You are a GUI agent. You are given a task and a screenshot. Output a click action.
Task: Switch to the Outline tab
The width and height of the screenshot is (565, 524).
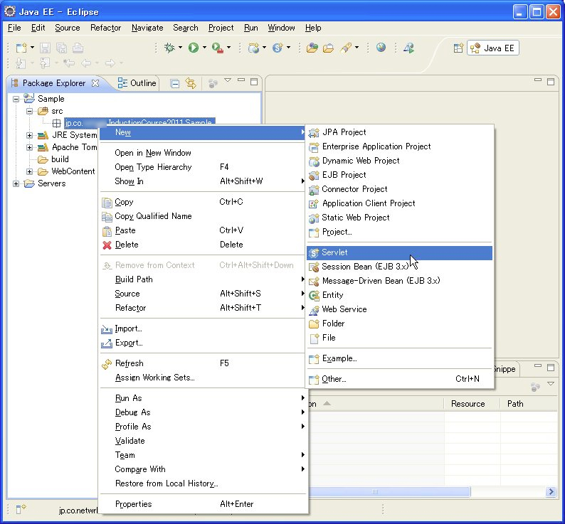coord(137,83)
